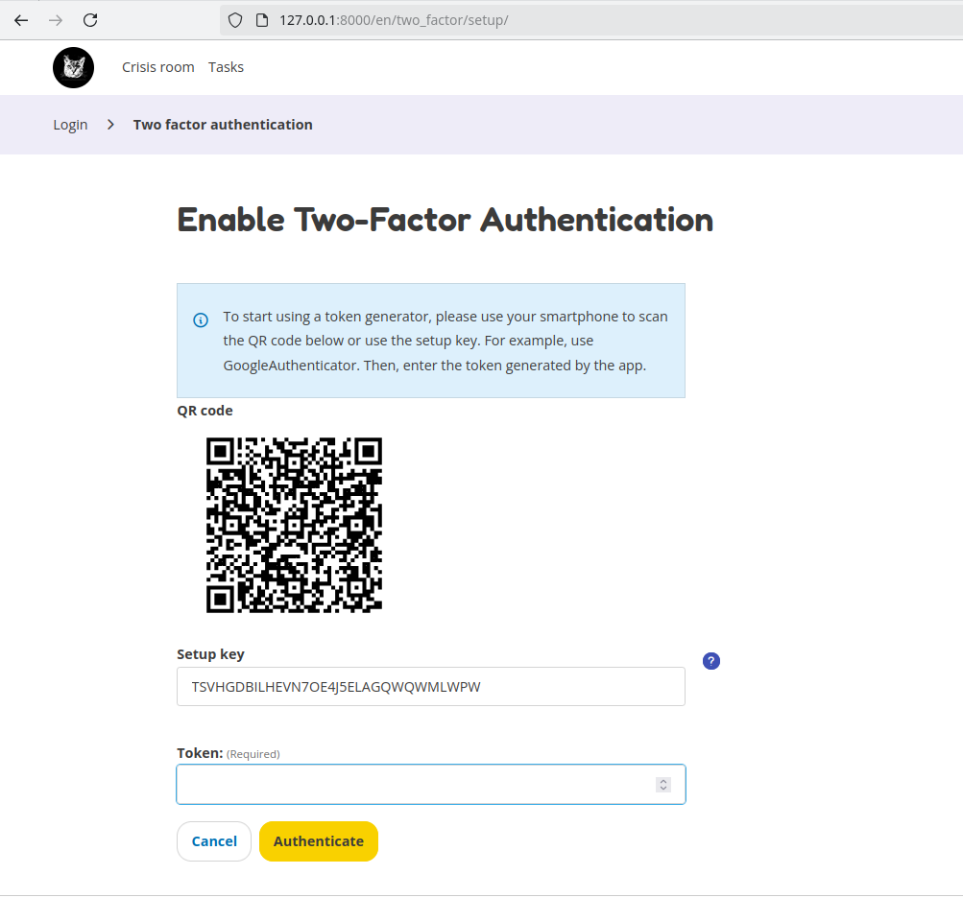Click the 'QR code' label
The height and width of the screenshot is (898, 963).
(x=205, y=411)
